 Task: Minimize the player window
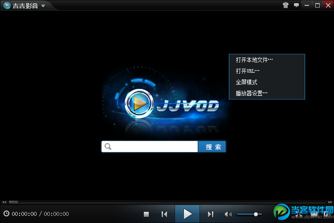click(x=307, y=5)
